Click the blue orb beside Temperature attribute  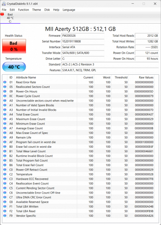5,174
